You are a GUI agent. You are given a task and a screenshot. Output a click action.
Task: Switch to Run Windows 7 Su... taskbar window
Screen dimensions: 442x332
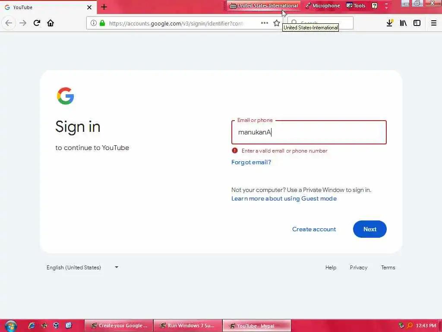pyautogui.click(x=188, y=326)
